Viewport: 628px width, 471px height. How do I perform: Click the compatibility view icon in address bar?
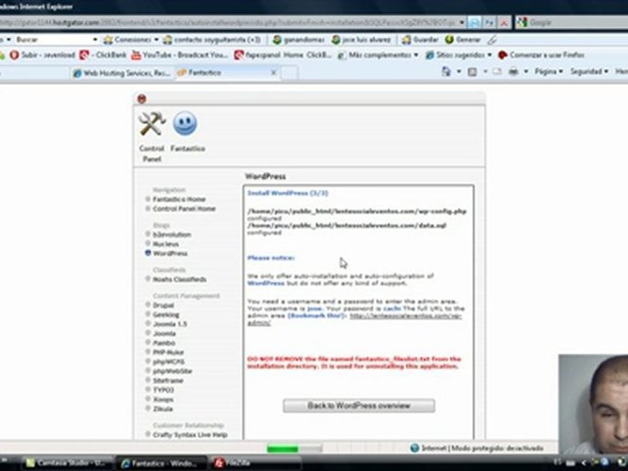(474, 22)
